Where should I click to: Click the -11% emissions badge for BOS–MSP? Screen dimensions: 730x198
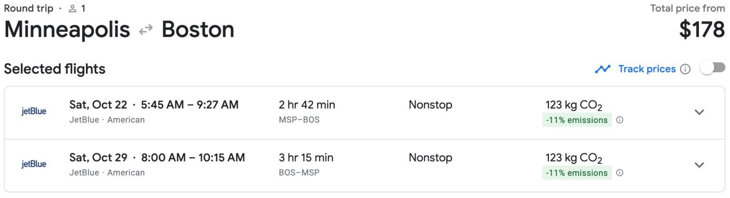point(576,173)
